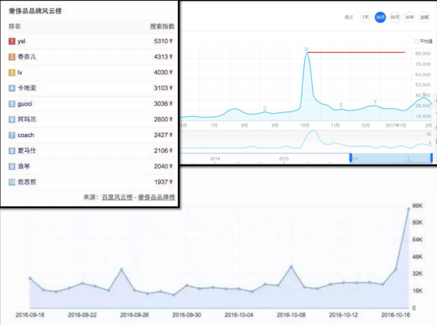
Task: Click the up arrow beside 3103
Action: click(171, 87)
